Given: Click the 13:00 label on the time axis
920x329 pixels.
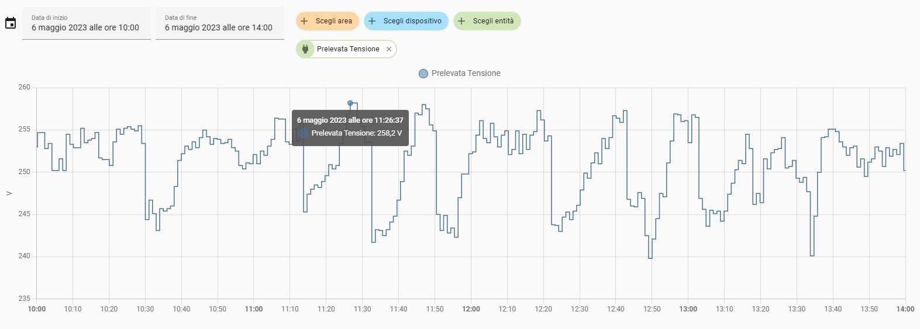Looking at the screenshot, I should click(688, 309).
